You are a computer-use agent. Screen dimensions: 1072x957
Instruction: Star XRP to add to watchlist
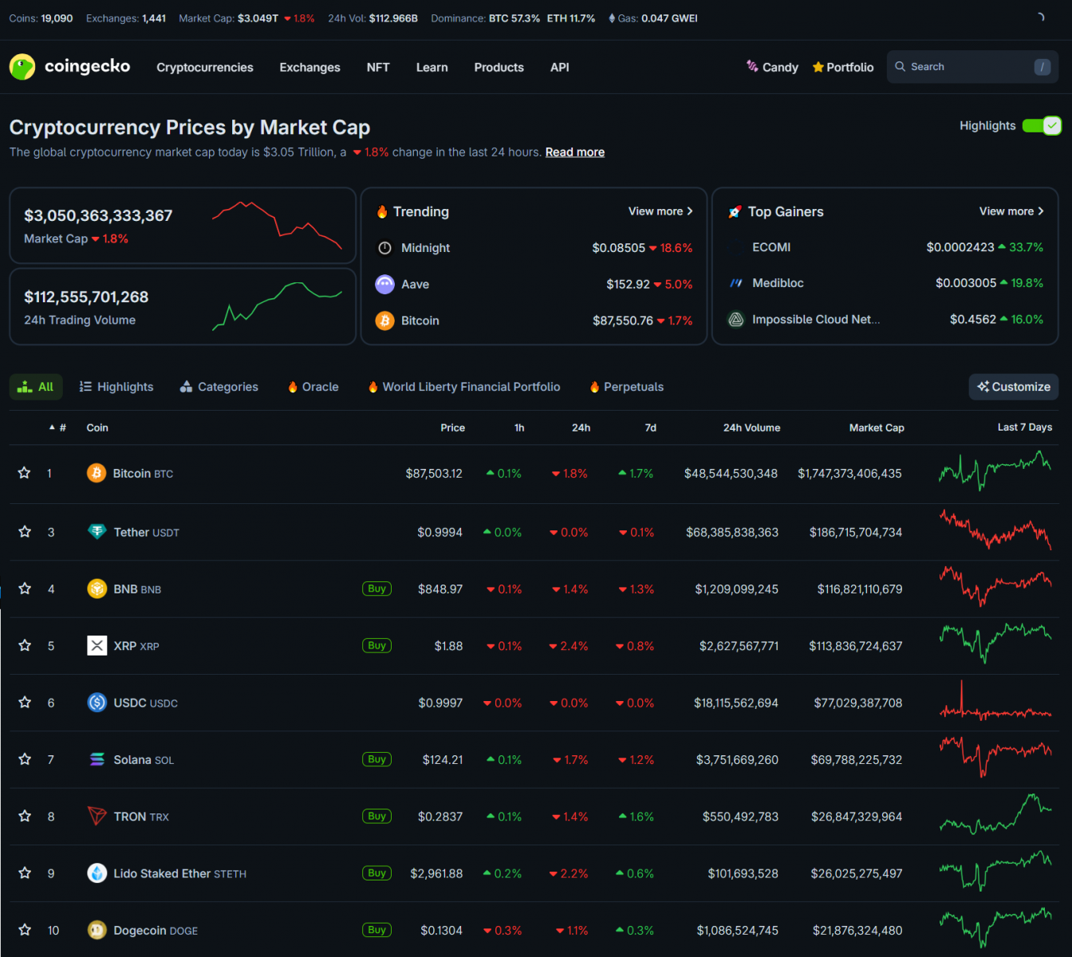pyautogui.click(x=25, y=646)
